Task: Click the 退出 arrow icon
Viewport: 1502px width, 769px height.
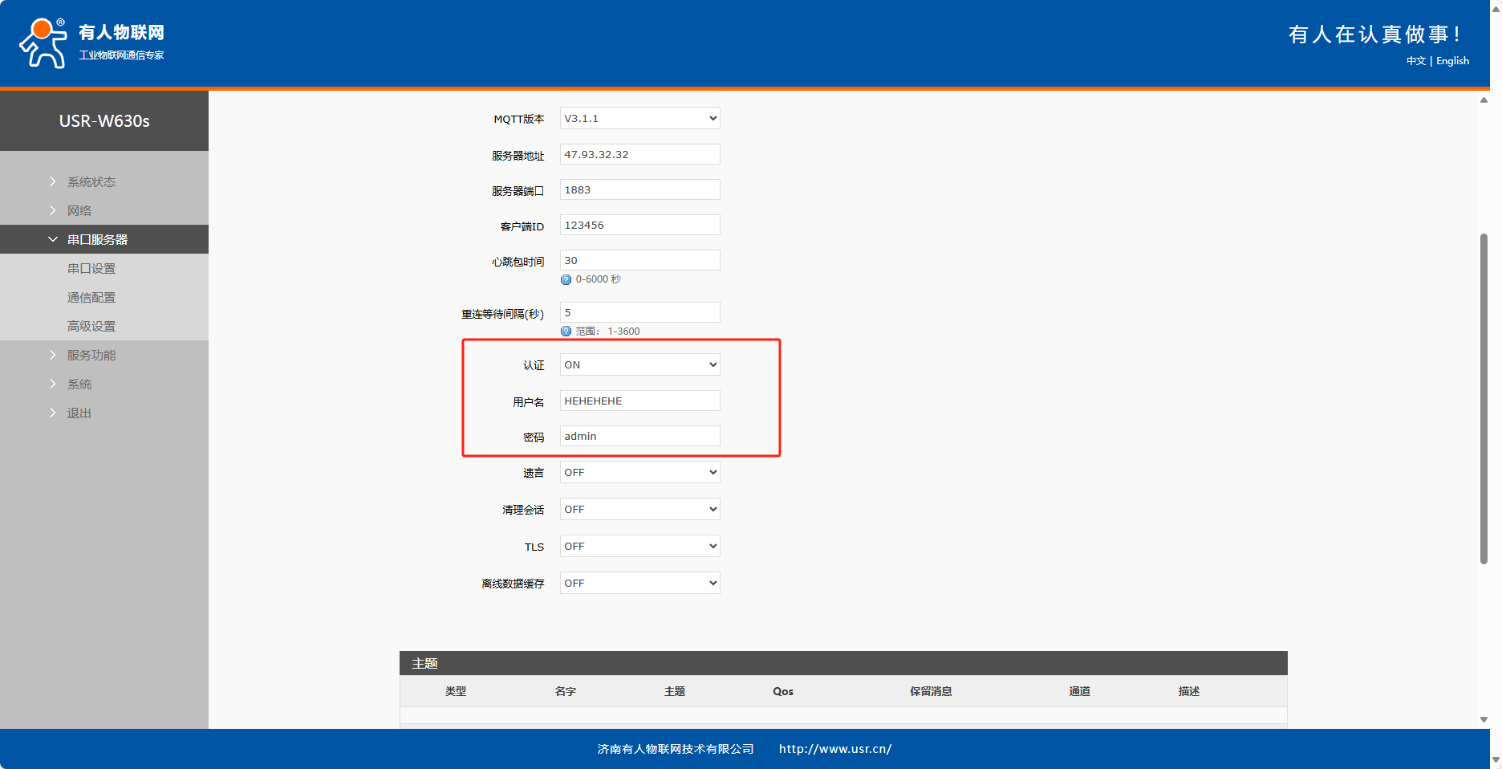Action: 53,413
